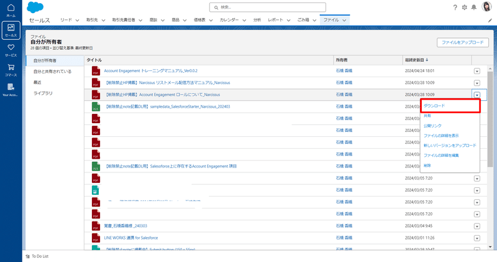Open 覚書_石橋香織様 _240303 file link
The image size is (497, 262).
click(125, 226)
